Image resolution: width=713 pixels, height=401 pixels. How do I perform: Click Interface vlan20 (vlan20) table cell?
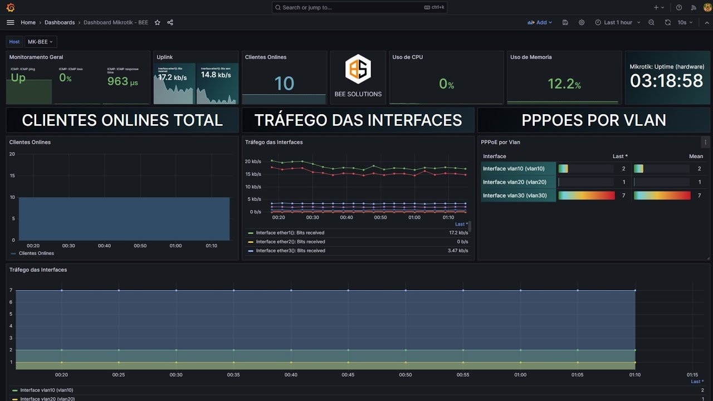(519, 182)
